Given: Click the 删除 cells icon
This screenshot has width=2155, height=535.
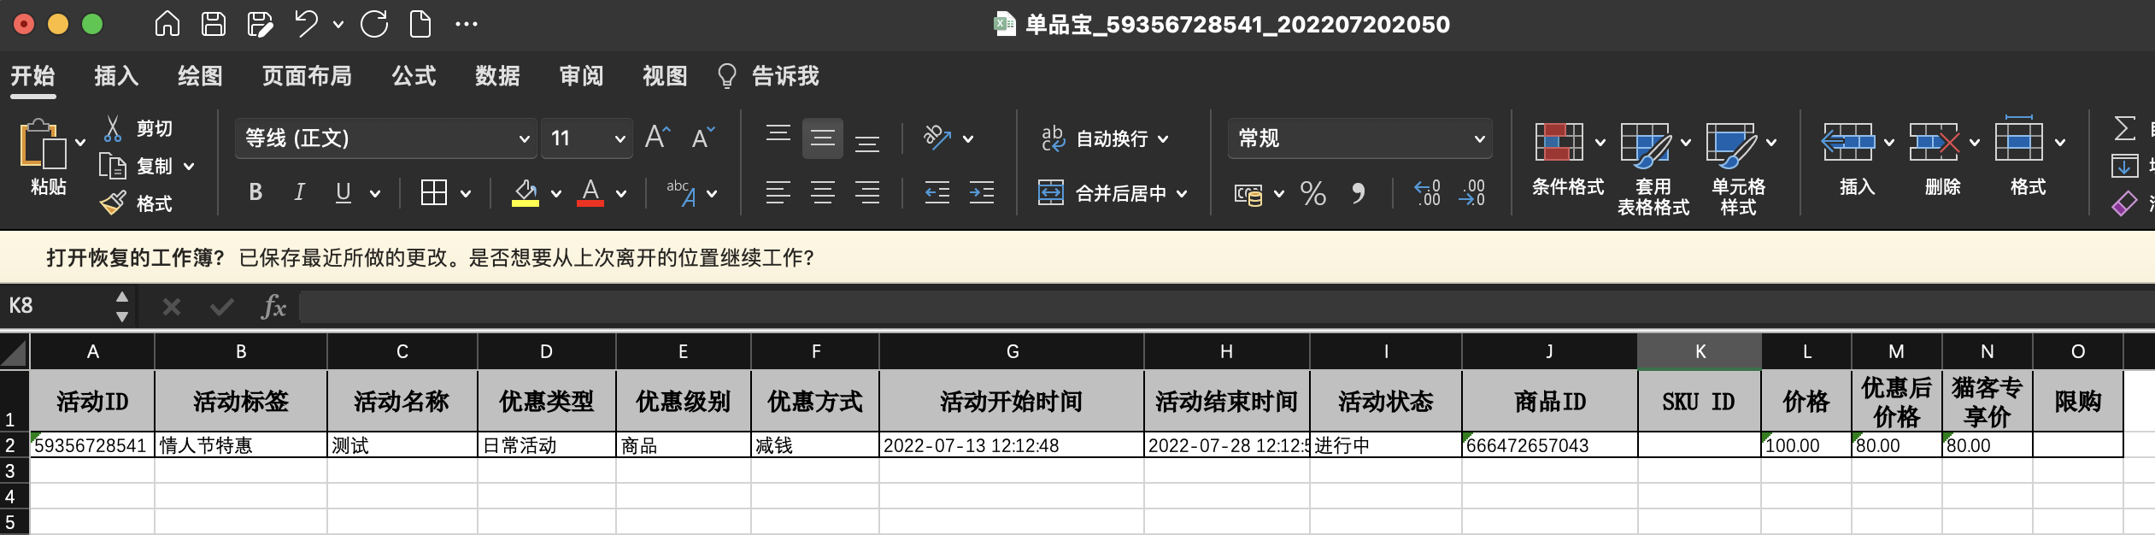Looking at the screenshot, I should click(x=1934, y=142).
